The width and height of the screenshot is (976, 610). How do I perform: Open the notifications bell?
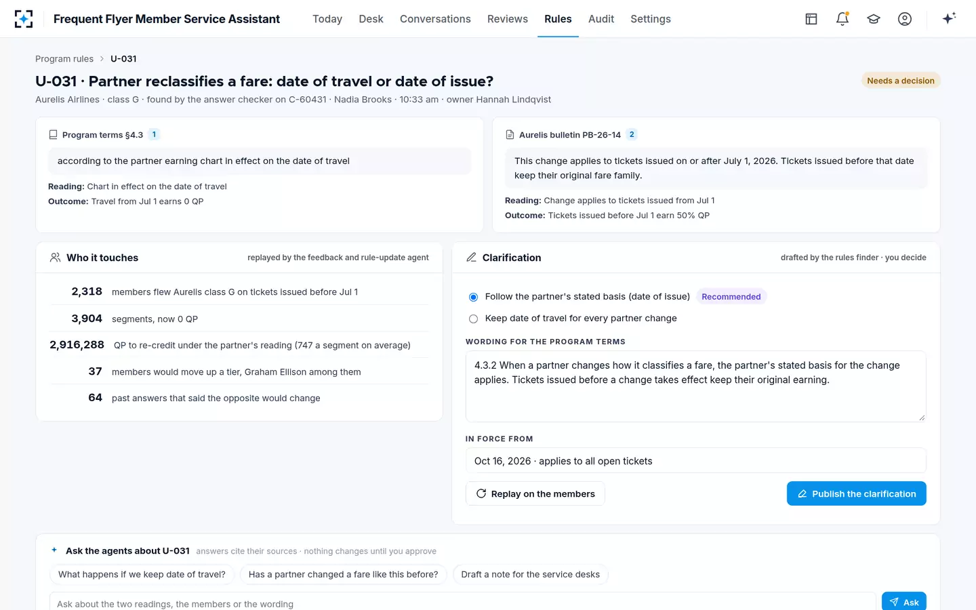[842, 19]
